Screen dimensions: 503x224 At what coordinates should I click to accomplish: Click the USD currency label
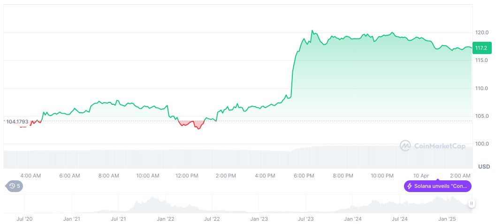(x=484, y=167)
